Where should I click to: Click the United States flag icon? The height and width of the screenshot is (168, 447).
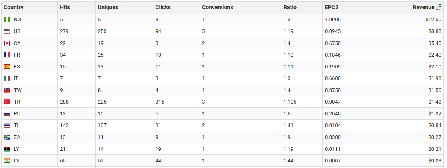click(7, 31)
